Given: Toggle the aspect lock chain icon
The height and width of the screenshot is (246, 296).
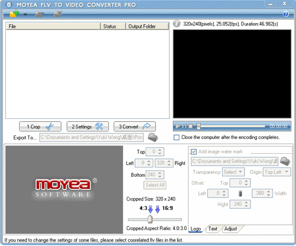Looking at the screenshot, I should click(x=240, y=193).
